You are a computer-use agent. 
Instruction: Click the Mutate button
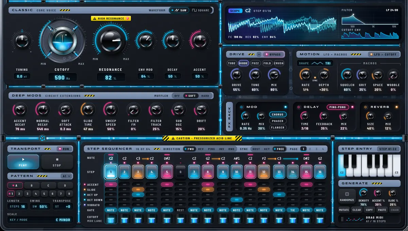point(344,210)
